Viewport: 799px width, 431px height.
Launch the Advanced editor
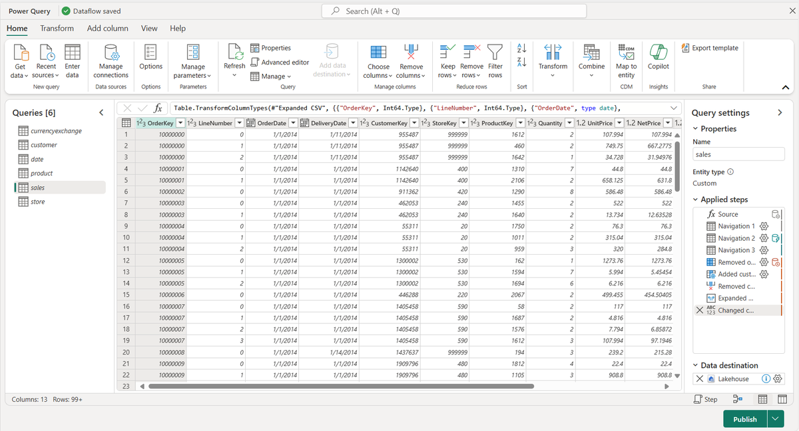pyautogui.click(x=280, y=62)
